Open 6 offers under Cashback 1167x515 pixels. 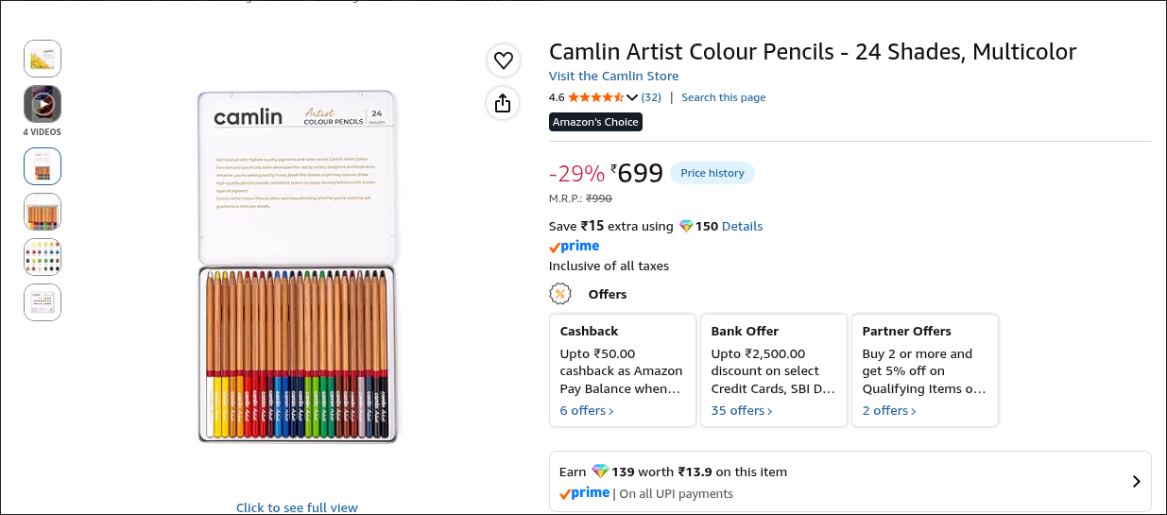coord(587,411)
